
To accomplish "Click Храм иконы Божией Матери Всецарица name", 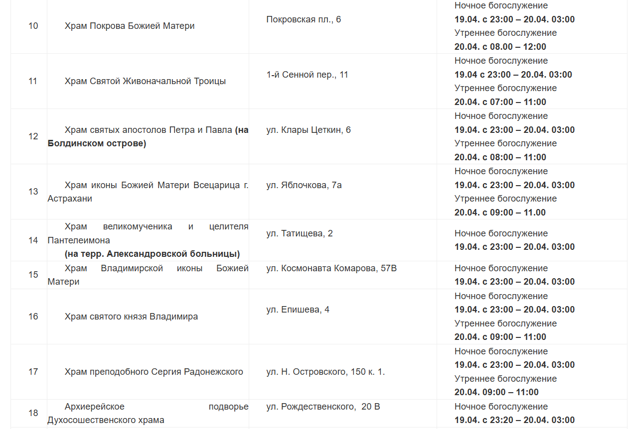I will pyautogui.click(x=148, y=192).
